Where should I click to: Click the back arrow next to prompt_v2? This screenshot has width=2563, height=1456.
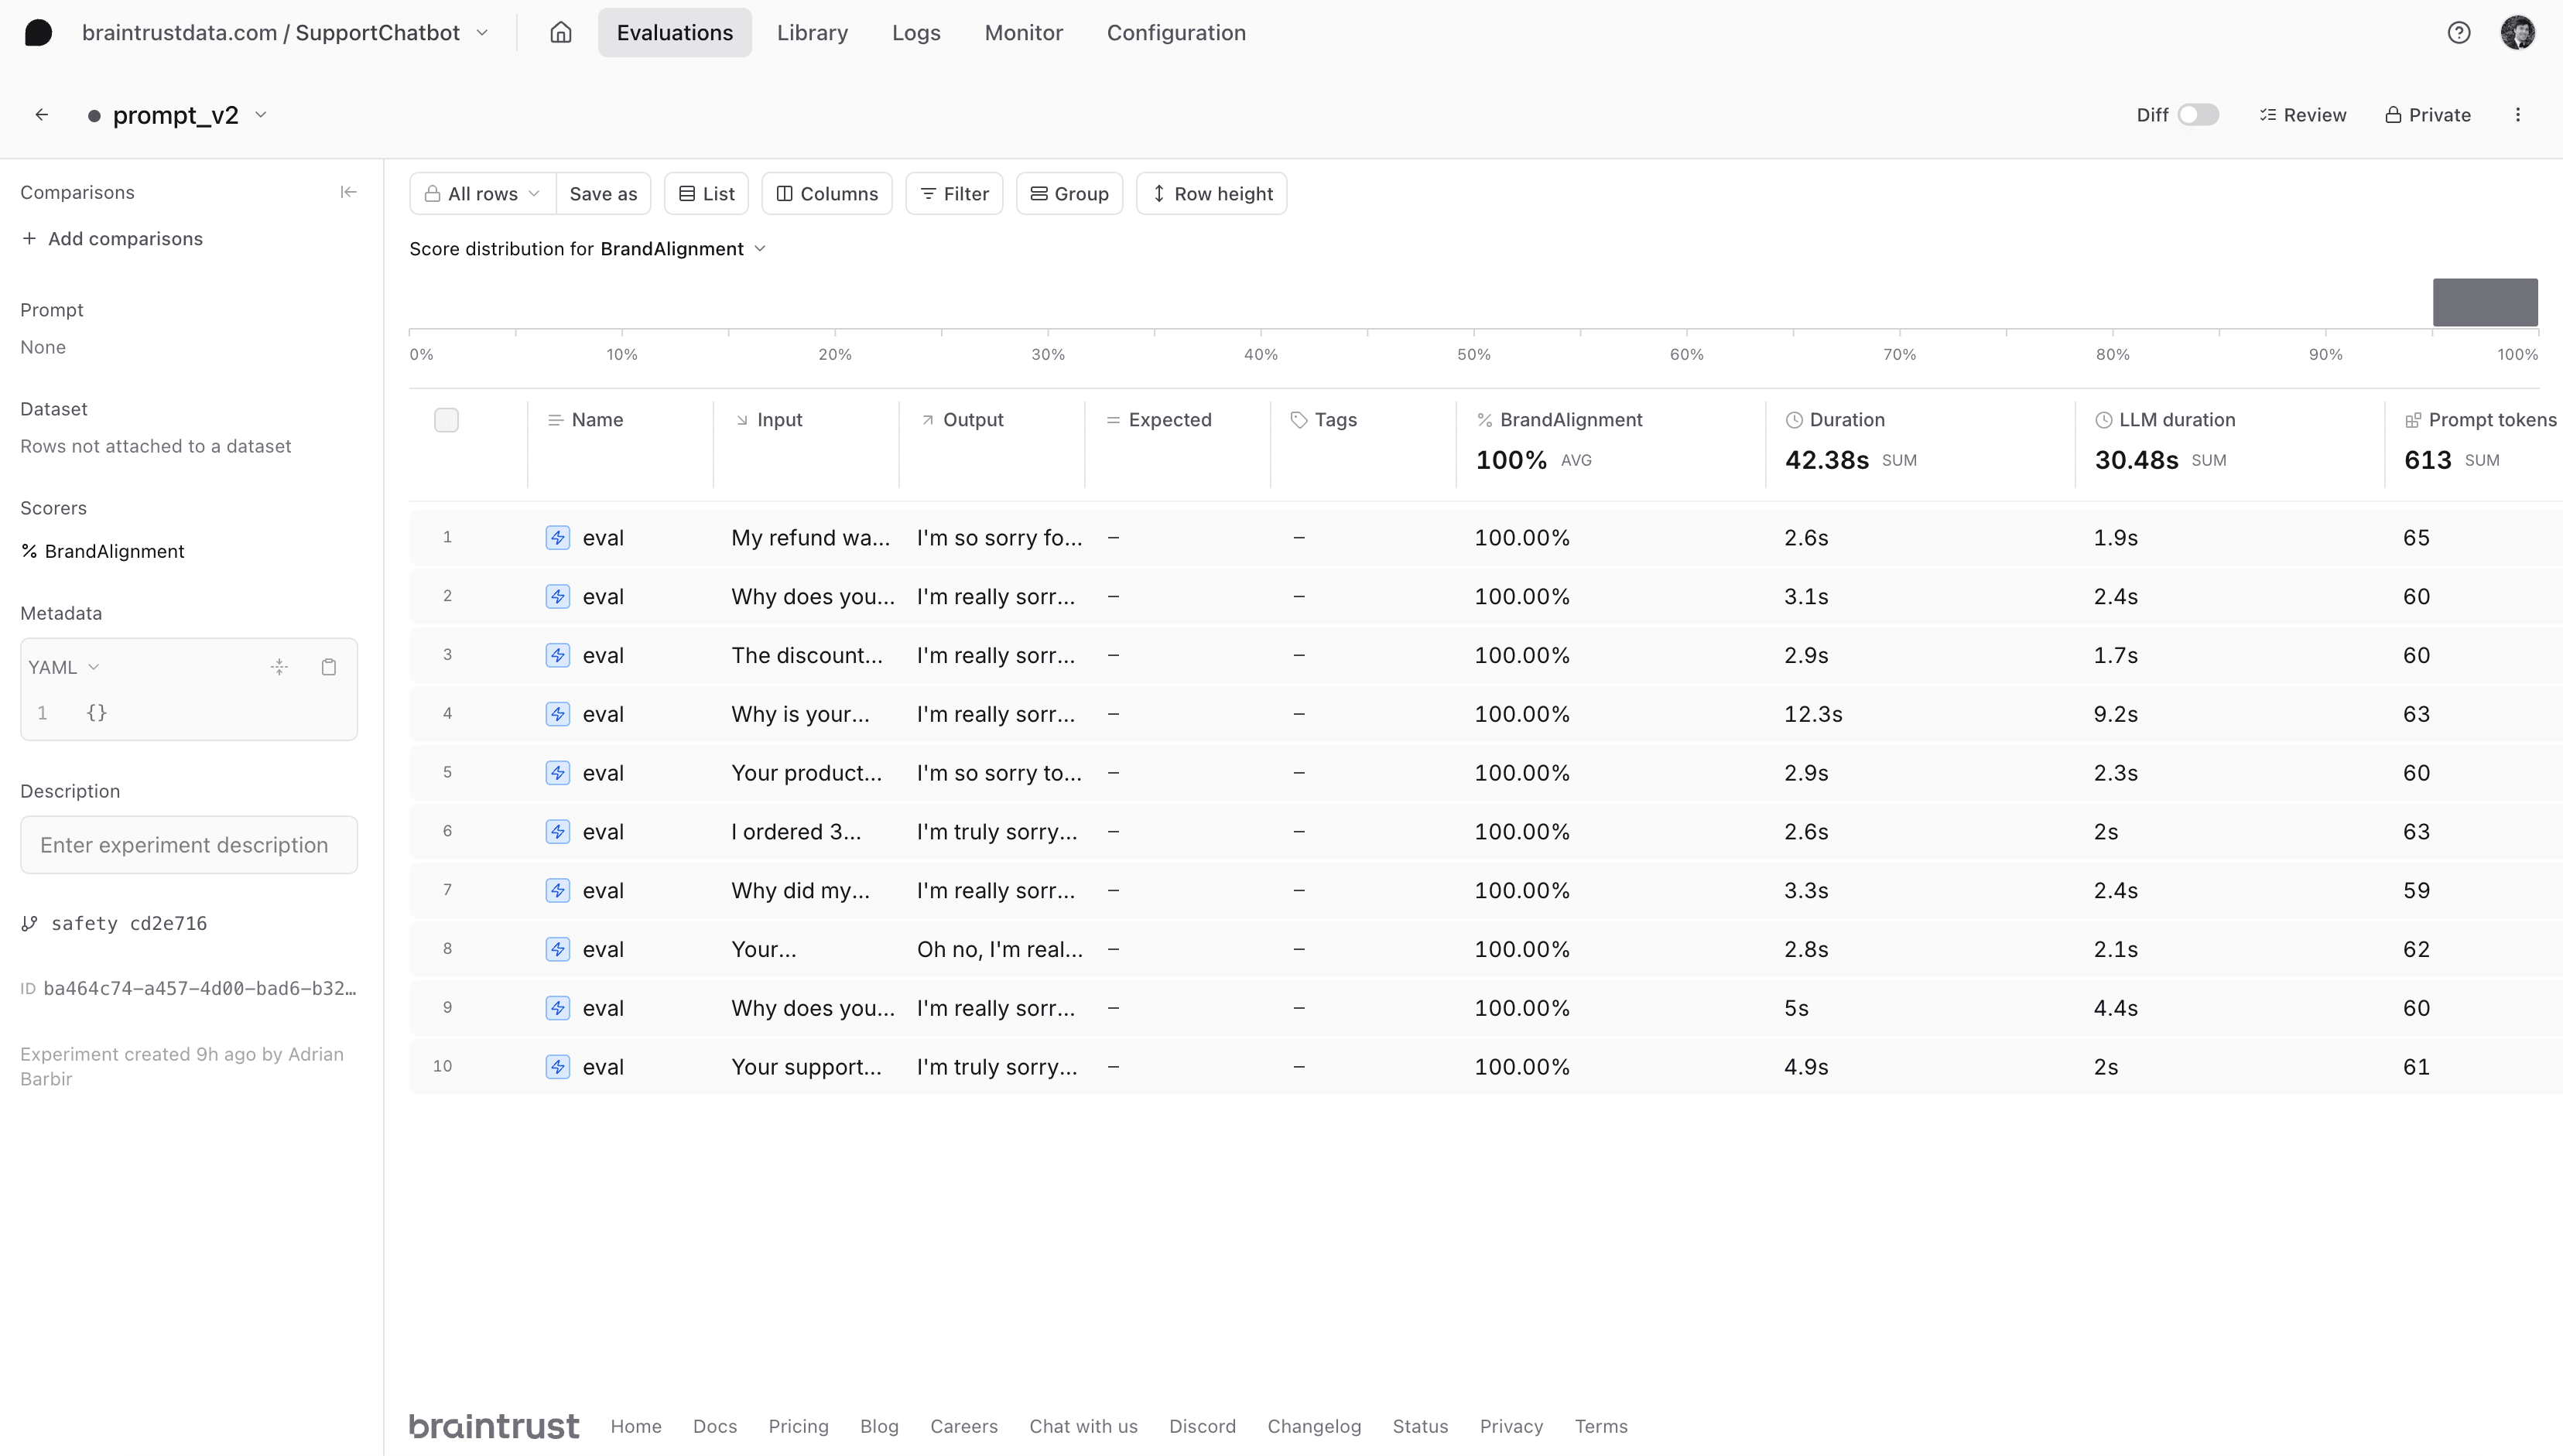pos(41,115)
